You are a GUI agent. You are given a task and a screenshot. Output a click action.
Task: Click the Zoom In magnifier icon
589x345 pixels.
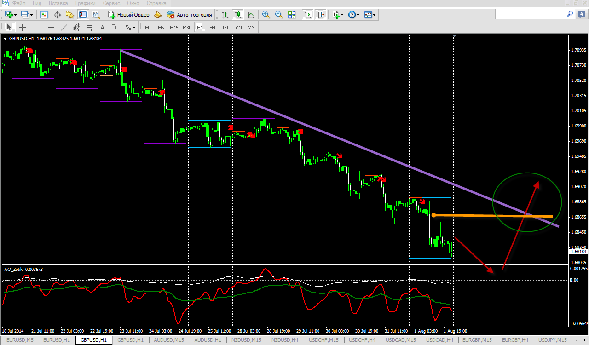pyautogui.click(x=266, y=15)
